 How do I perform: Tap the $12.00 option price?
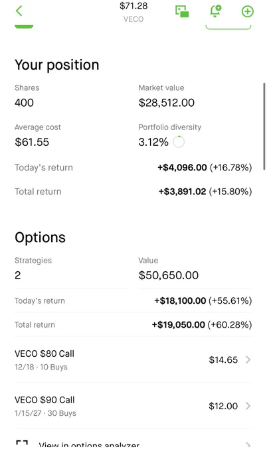pyautogui.click(x=223, y=406)
